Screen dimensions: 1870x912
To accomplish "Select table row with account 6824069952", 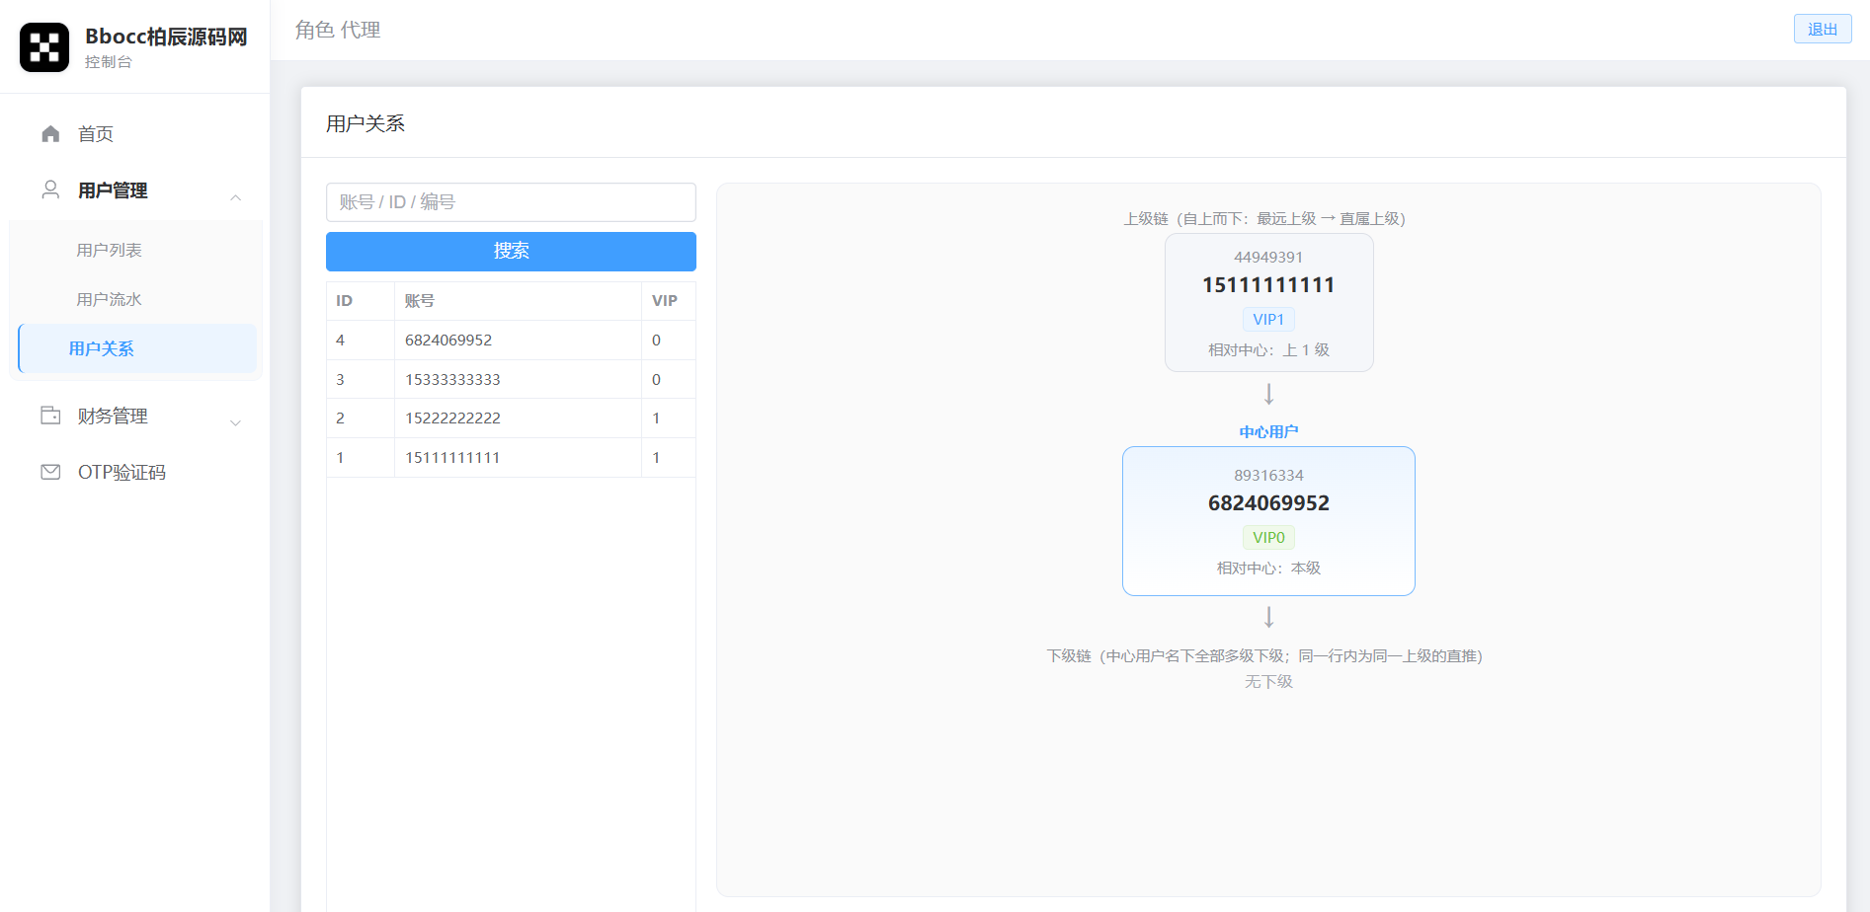I will (x=511, y=340).
